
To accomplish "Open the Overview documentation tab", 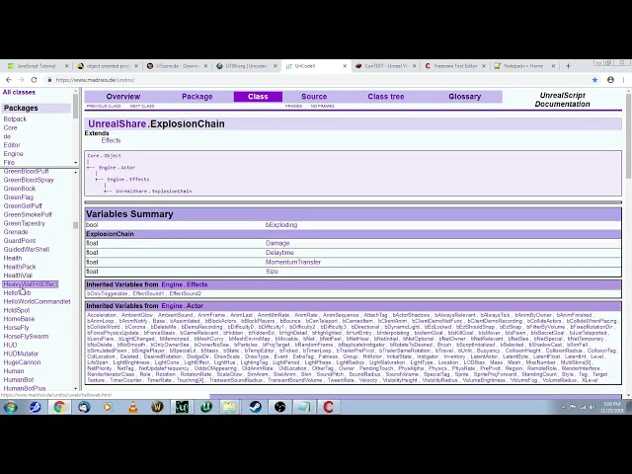I will (x=122, y=97).
